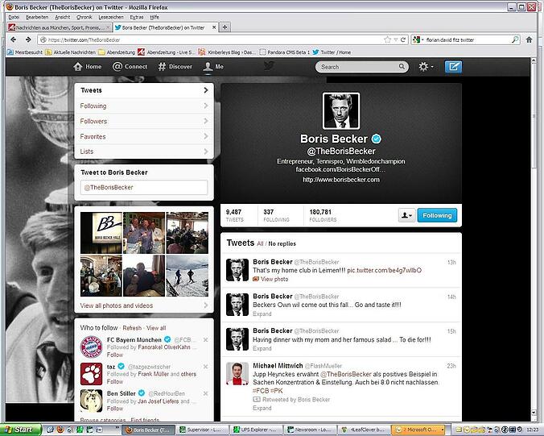This screenshot has width=544, height=436.
Task: Expand the Beckers Own tweet
Action: pos(262,314)
